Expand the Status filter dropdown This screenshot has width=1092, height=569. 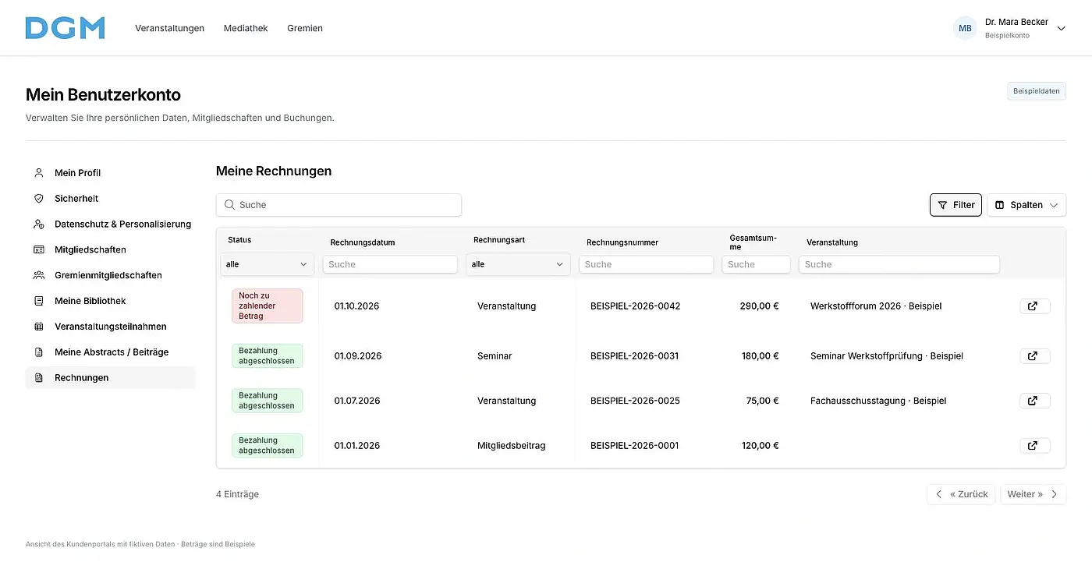coord(267,264)
